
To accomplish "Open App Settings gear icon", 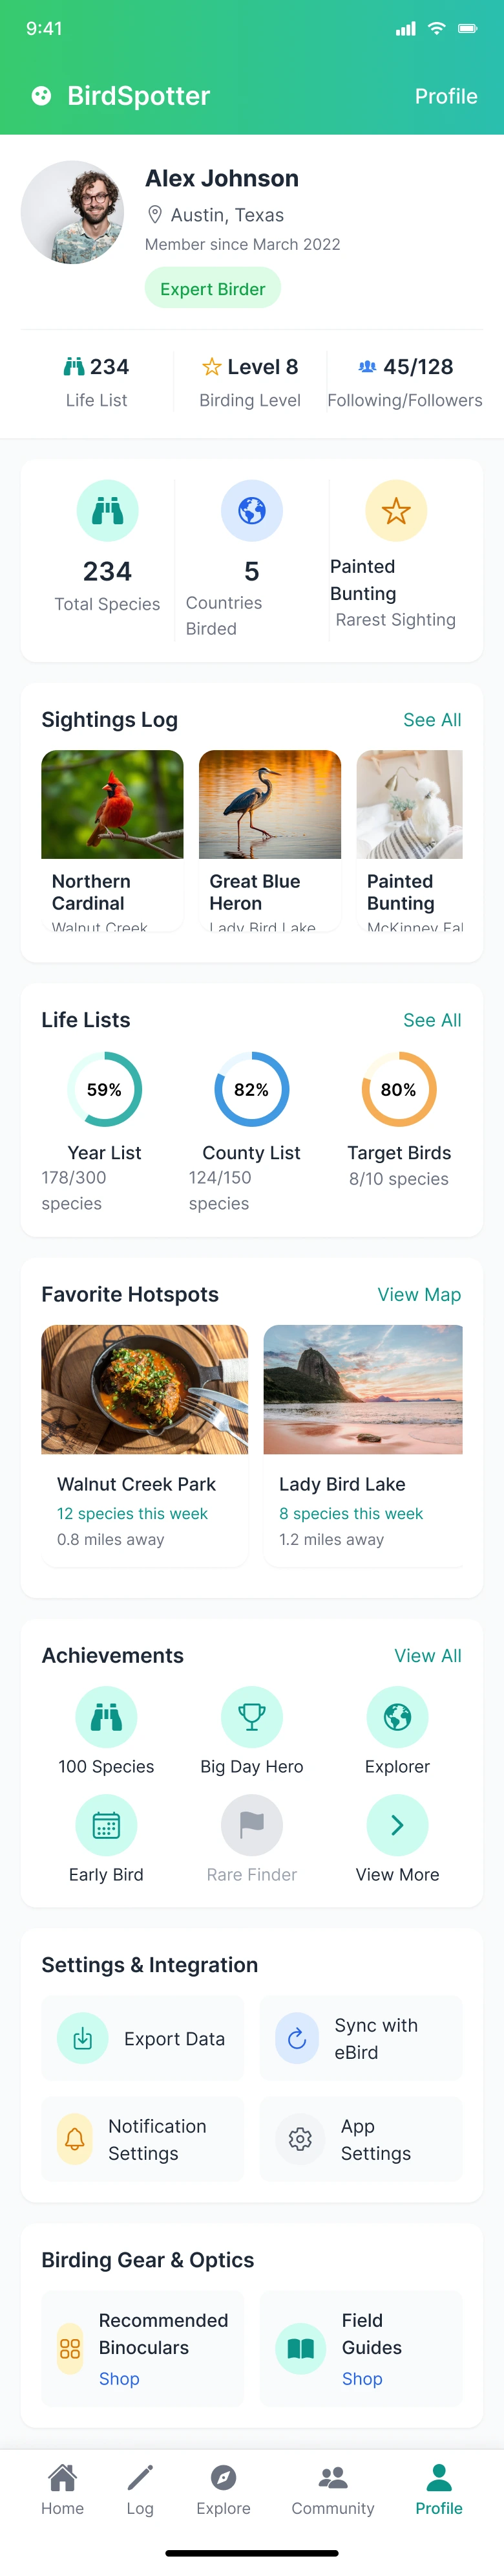I will pyautogui.click(x=299, y=2139).
